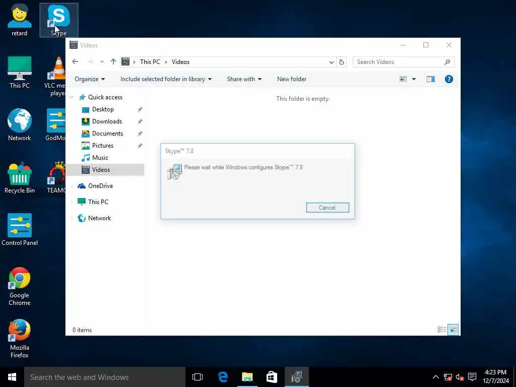Open Include selected folder in library menu
The image size is (516, 387).
166,79
